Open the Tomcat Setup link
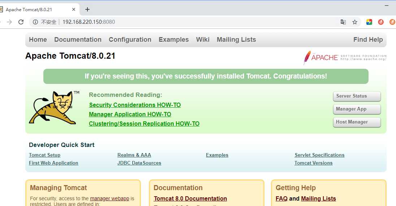This screenshot has height=206, width=396. coord(45,155)
